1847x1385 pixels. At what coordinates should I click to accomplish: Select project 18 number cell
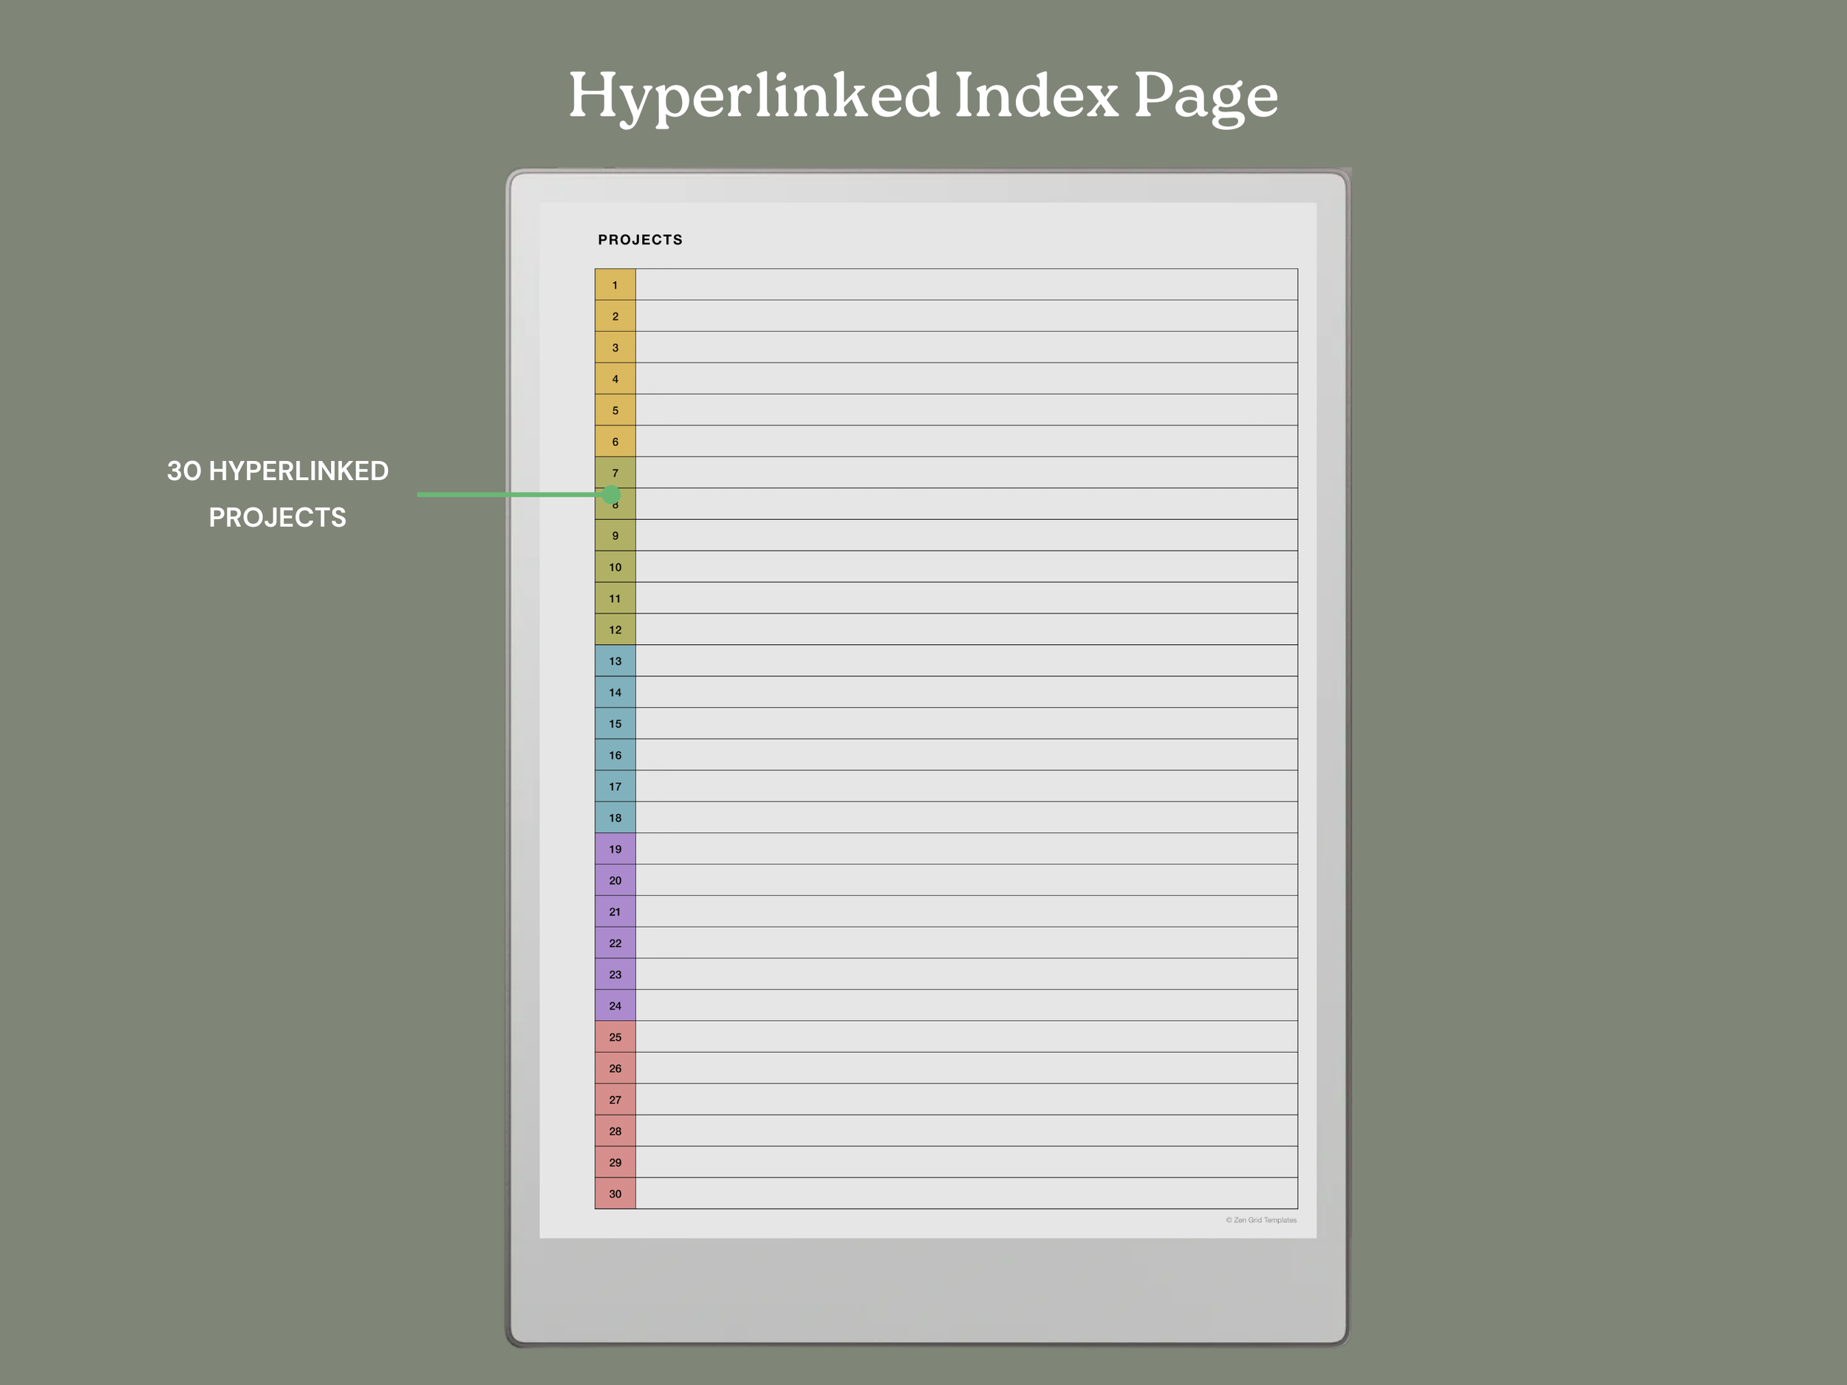615,817
